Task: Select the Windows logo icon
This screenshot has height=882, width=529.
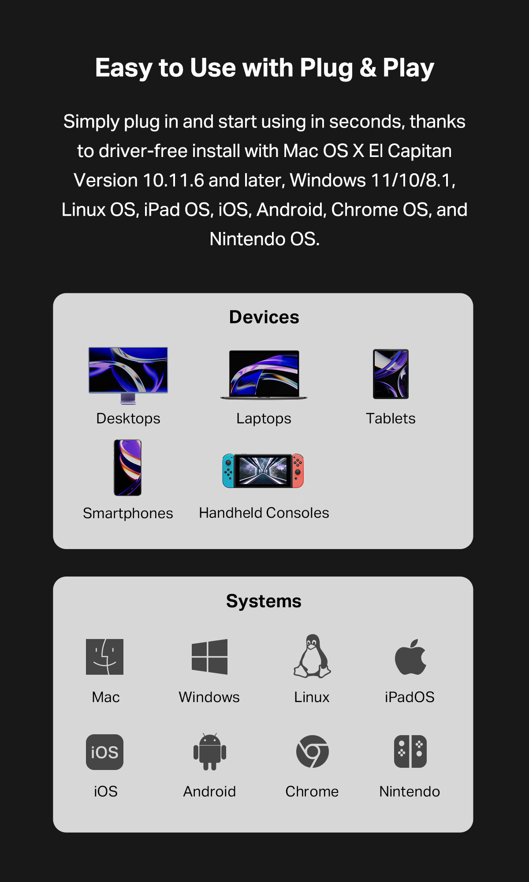Action: pos(209,657)
